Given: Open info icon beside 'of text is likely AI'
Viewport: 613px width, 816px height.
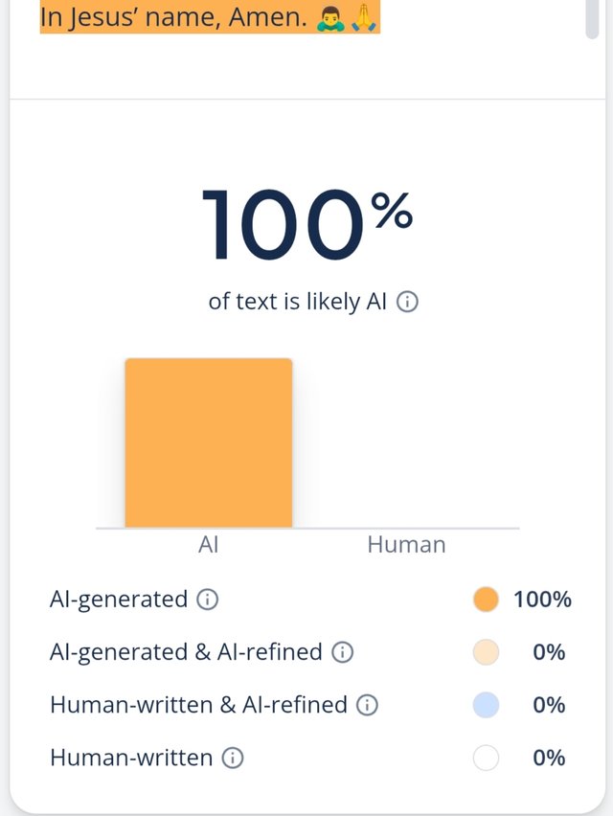Looking at the screenshot, I should coord(407,302).
